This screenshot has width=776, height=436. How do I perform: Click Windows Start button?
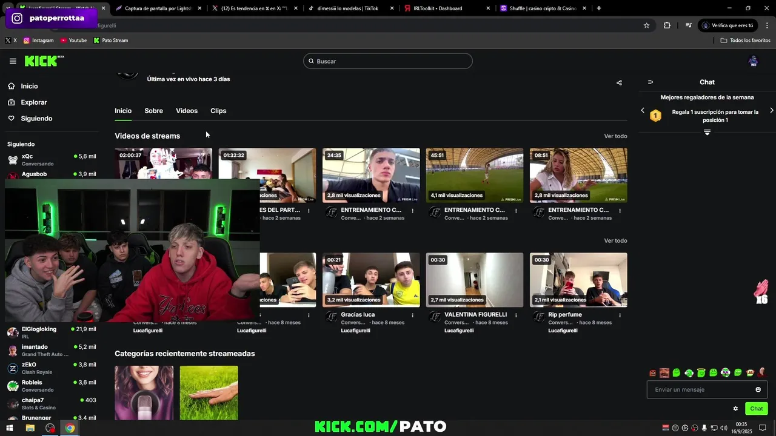click(x=9, y=428)
